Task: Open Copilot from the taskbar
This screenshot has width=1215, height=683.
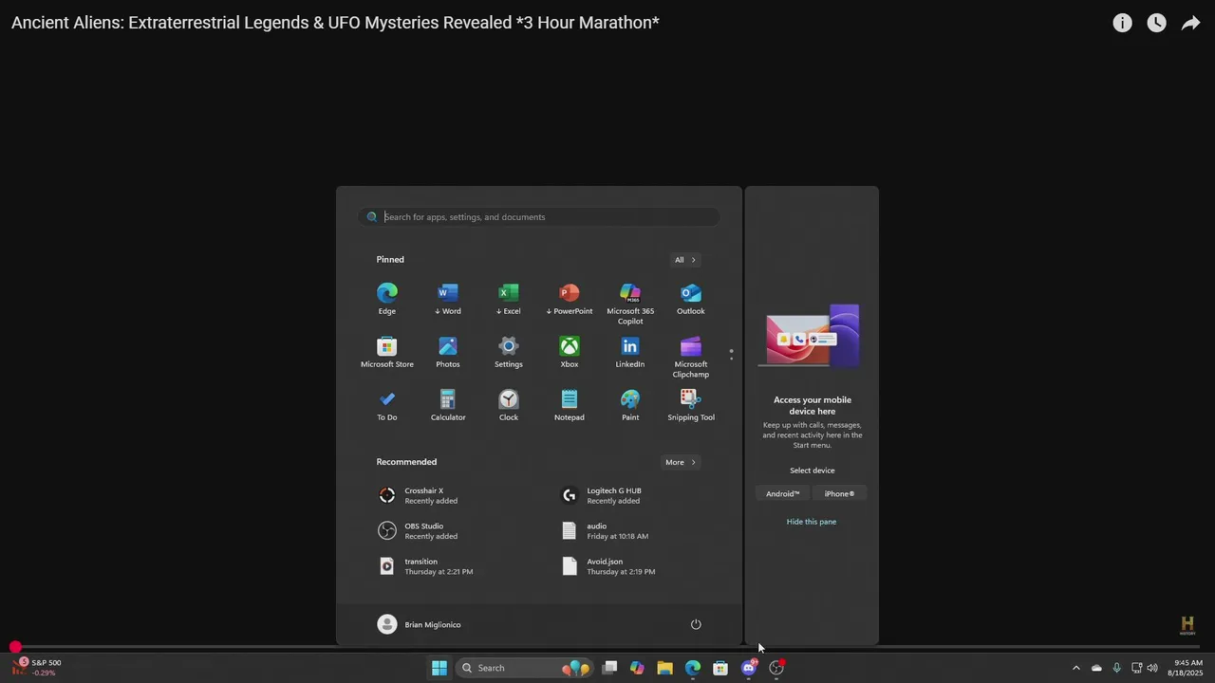Action: [x=637, y=668]
